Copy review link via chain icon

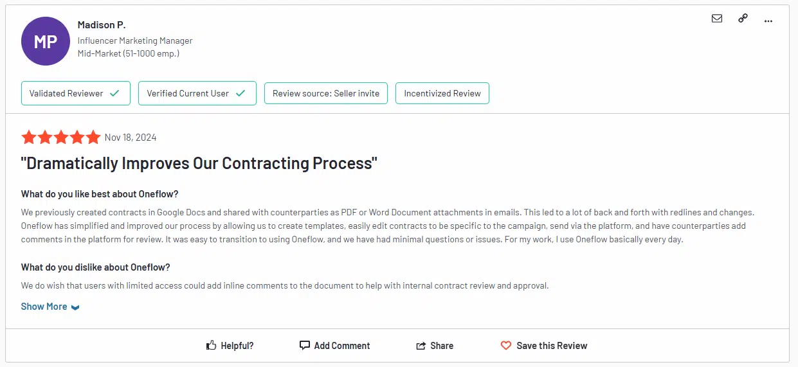point(743,19)
